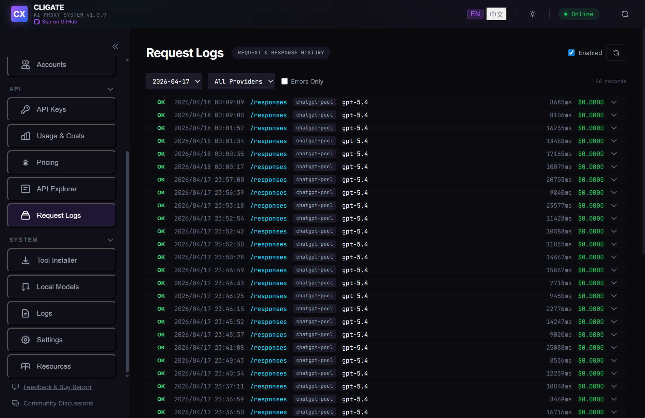Click the sidebar scroll-down arrow
This screenshot has height=418, width=645.
point(127,376)
